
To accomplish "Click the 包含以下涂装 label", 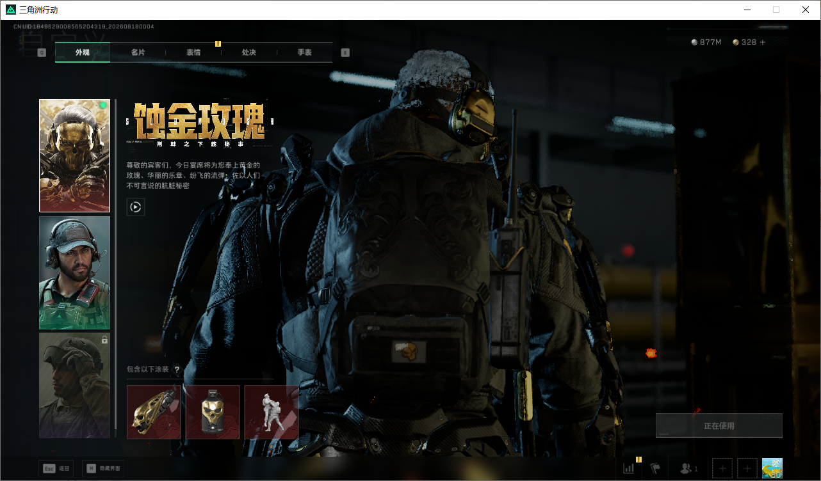I will coord(147,369).
